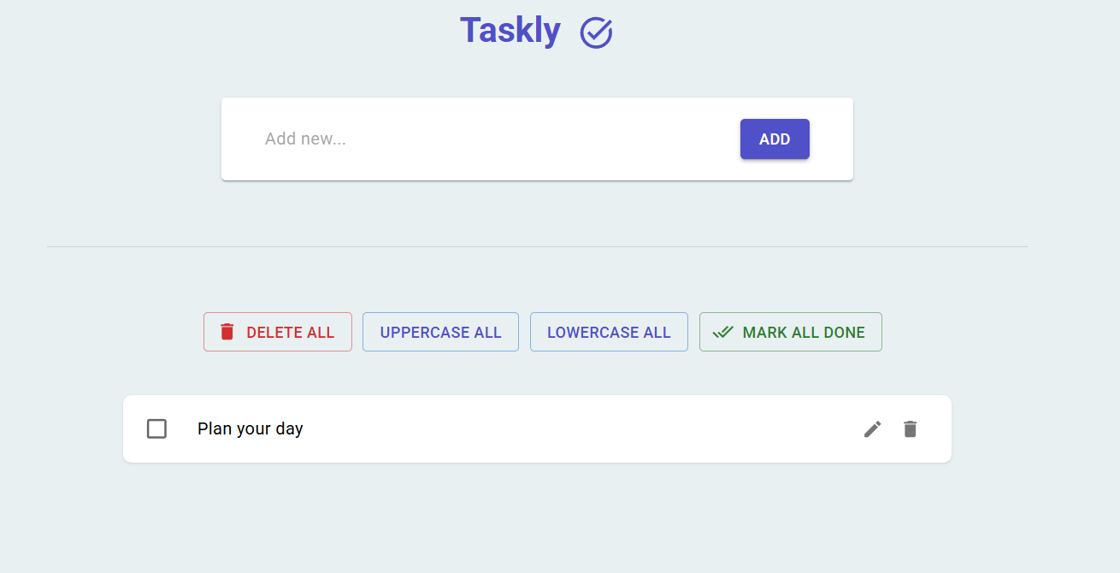The width and height of the screenshot is (1120, 573).
Task: Click the DELETE ALL button label
Action: click(290, 333)
